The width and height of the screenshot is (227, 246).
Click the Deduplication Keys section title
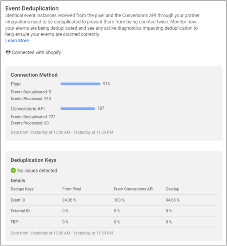pyautogui.click(x=33, y=160)
